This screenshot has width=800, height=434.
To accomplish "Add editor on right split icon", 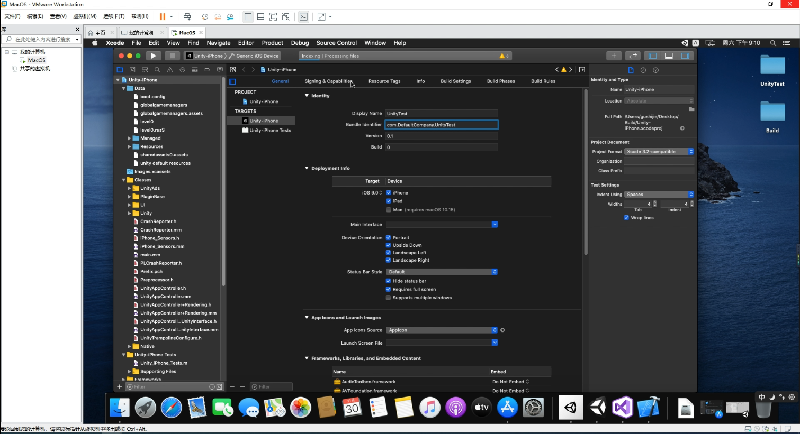I will click(582, 70).
